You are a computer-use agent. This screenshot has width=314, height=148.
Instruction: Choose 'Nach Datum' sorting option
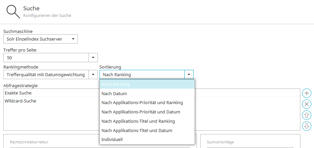coord(147,94)
